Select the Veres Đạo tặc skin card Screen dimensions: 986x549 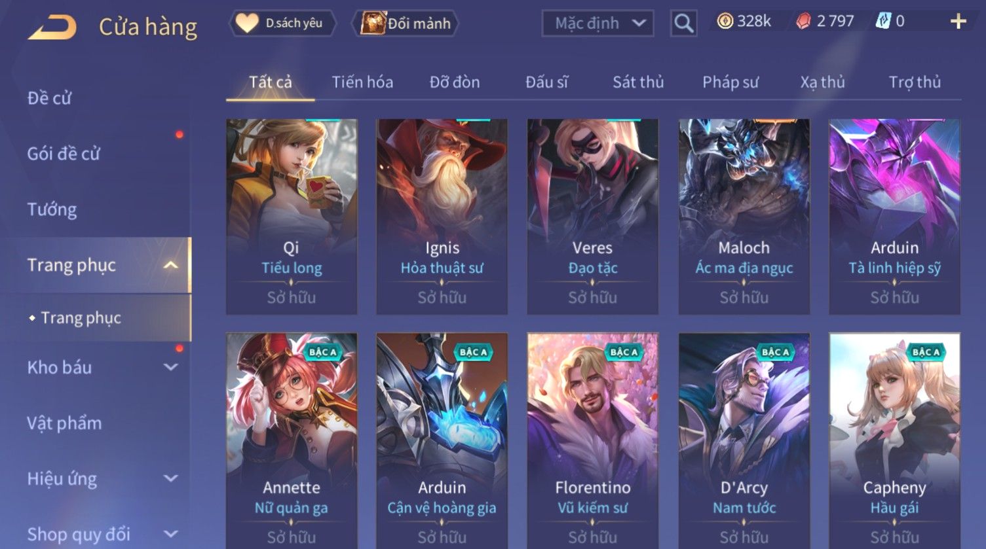592,217
